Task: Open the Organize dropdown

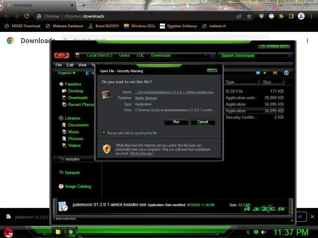Action: pyautogui.click(x=66, y=73)
